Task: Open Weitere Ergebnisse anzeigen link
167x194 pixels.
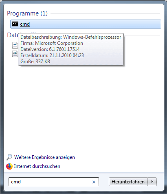Action: click(x=44, y=157)
